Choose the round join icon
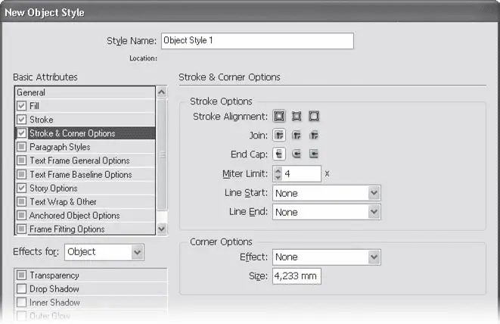 (x=297, y=136)
